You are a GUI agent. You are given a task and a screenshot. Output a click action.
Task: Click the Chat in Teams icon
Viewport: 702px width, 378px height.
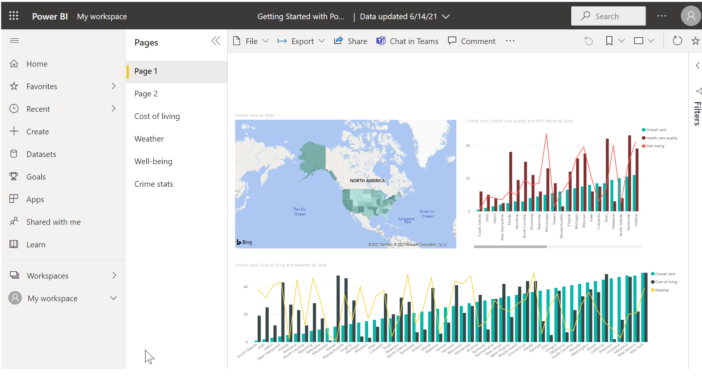pyautogui.click(x=381, y=41)
